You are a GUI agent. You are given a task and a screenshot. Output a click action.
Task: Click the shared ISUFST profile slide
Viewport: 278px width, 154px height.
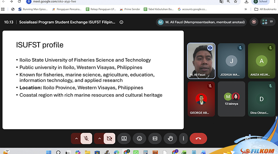[93, 80]
